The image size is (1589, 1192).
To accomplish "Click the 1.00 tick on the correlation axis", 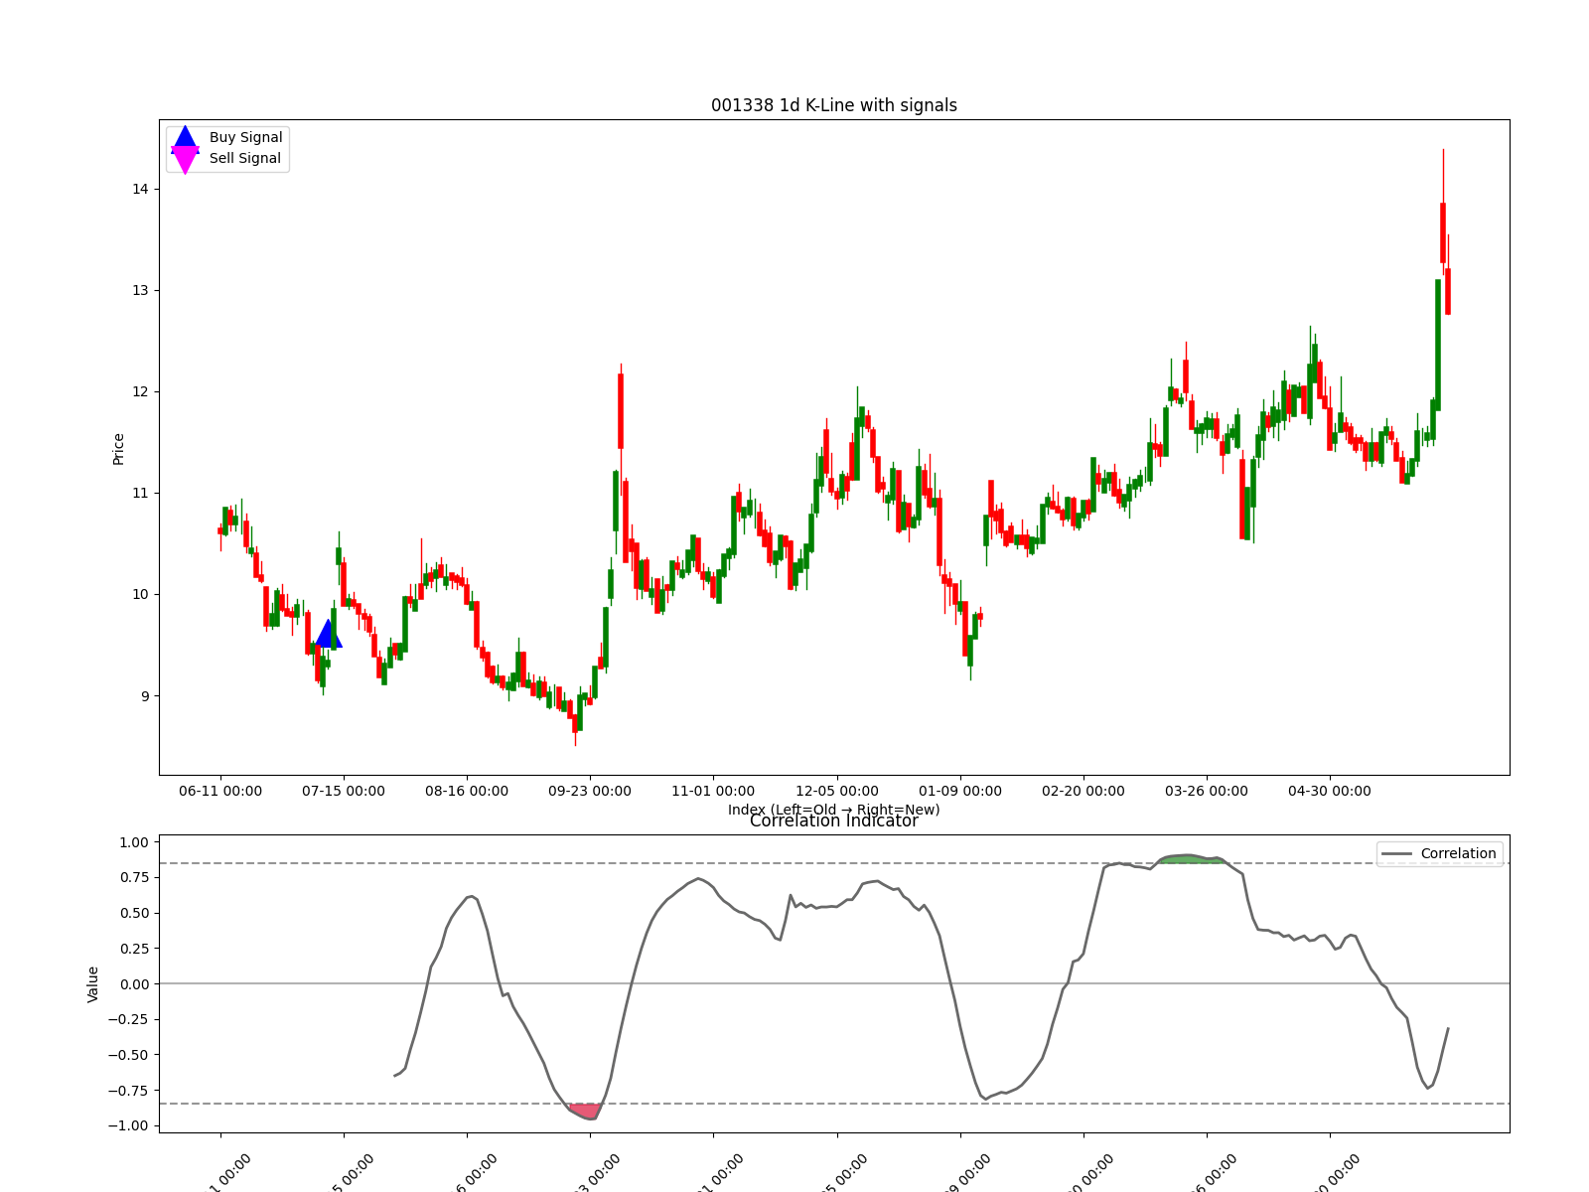I will 134,842.
